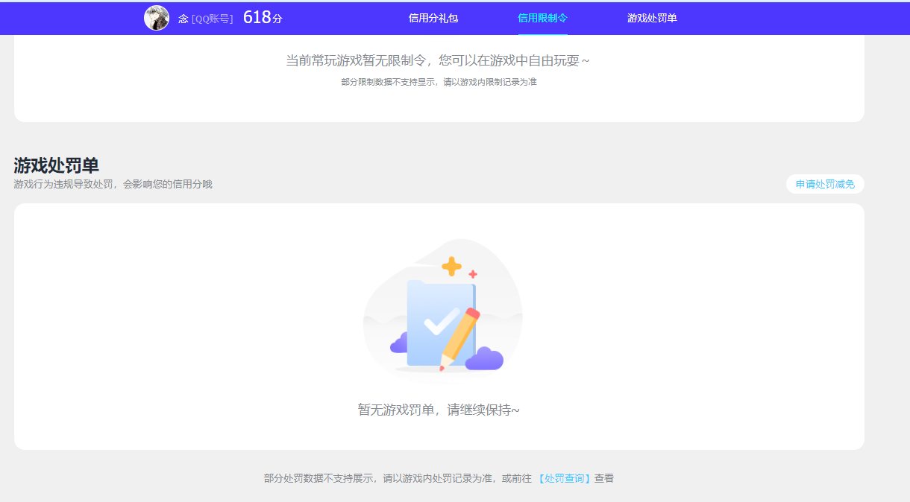
Task: Click the 申请处罚减免 button
Action: click(825, 184)
